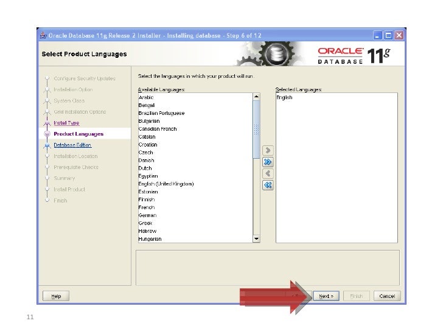Click the empty message area below the lists
Viewport: 443px width, 332px height.
point(268,268)
